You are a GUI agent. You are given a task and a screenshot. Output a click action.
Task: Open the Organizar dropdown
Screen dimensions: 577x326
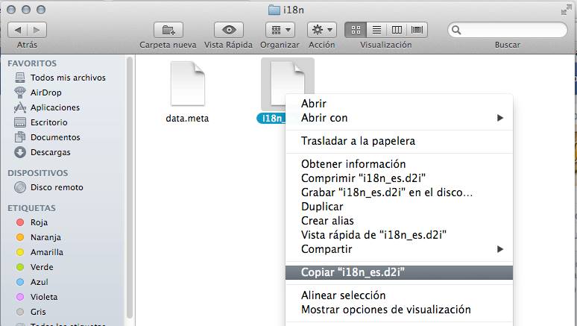[x=280, y=30]
